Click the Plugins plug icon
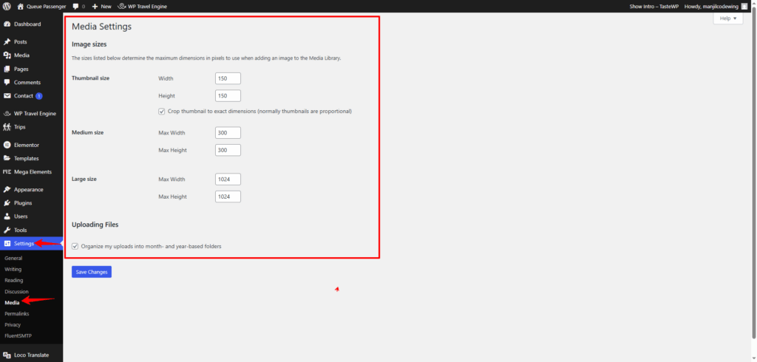 click(x=7, y=203)
